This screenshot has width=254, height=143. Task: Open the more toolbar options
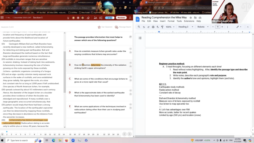pos(227,27)
